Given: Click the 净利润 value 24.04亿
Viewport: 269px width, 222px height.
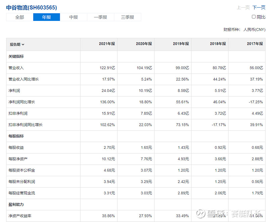Looking at the screenshot, I should coord(107,90).
